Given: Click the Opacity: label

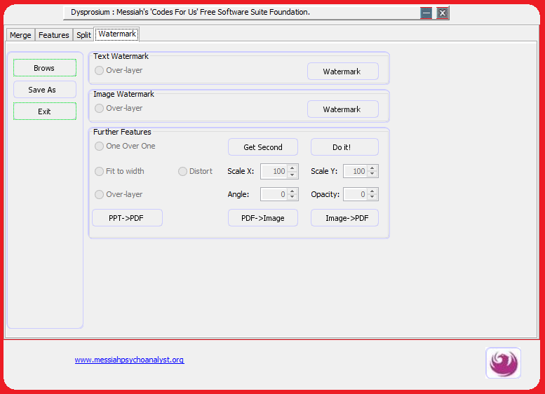Looking at the screenshot, I should [x=325, y=195].
